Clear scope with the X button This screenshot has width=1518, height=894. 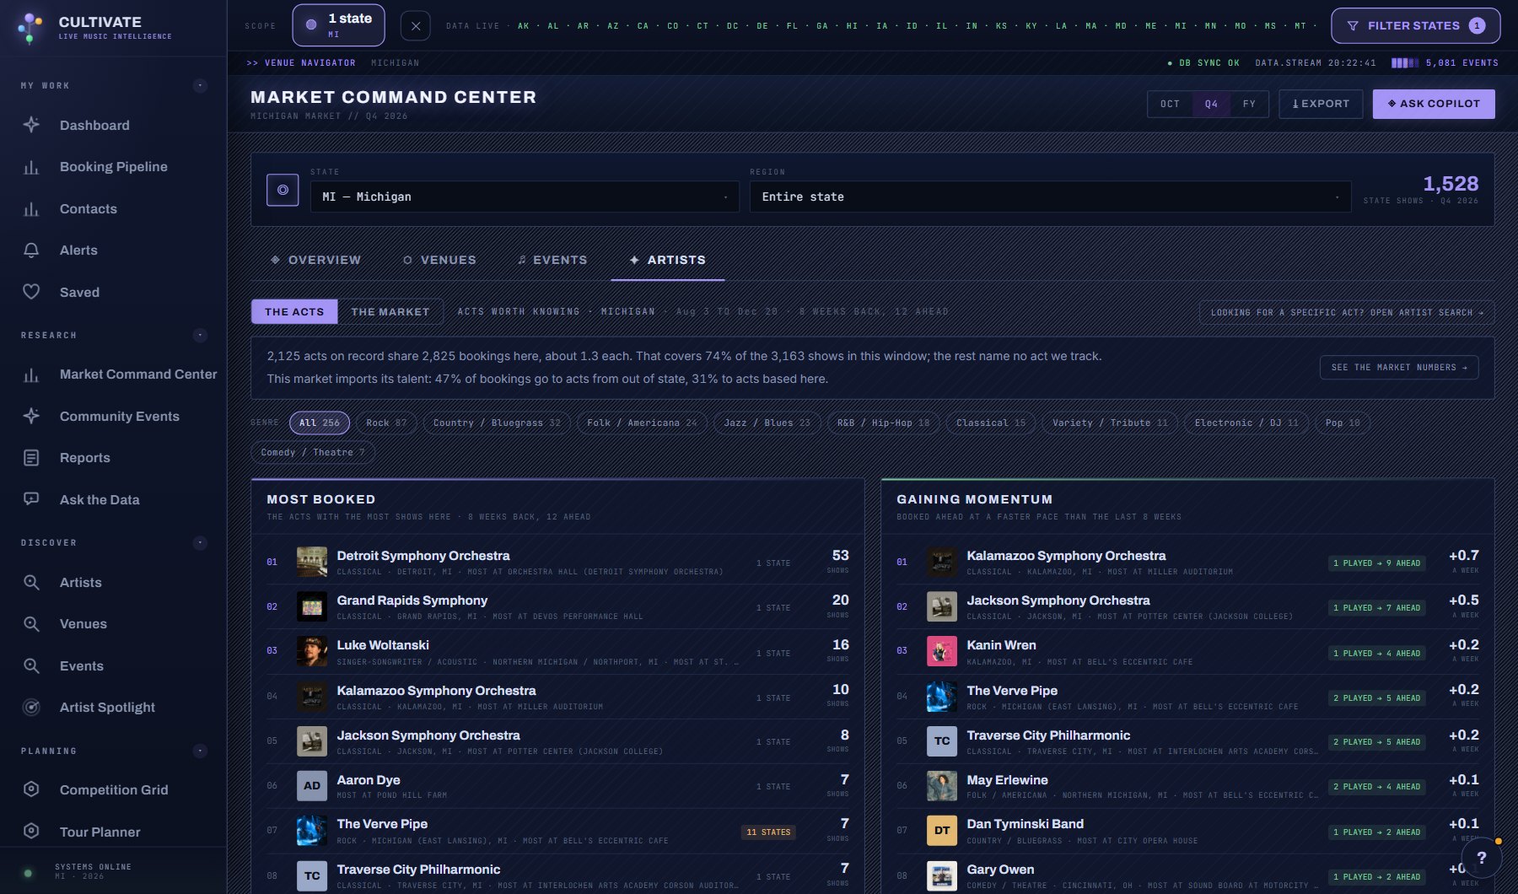[x=415, y=26]
